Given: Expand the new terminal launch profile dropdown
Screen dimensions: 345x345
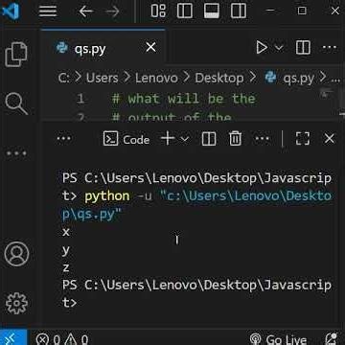Looking at the screenshot, I should click(185, 139).
